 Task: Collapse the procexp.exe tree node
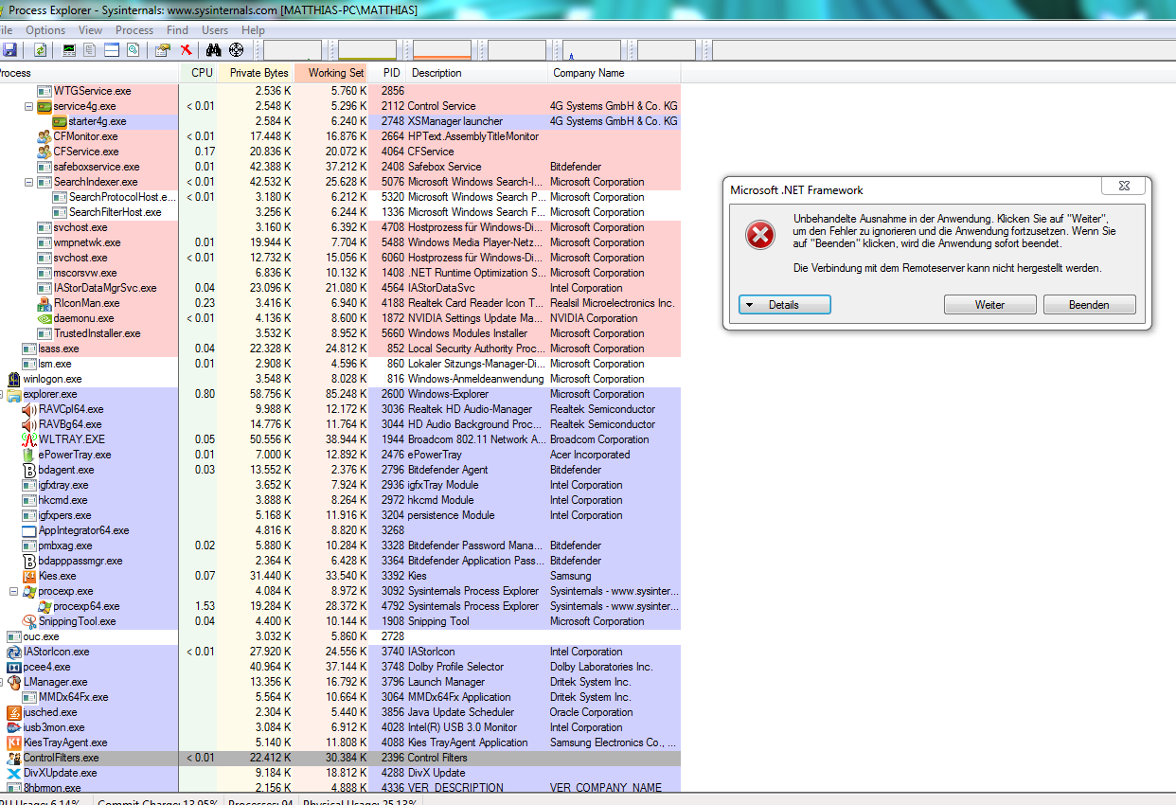[14, 591]
